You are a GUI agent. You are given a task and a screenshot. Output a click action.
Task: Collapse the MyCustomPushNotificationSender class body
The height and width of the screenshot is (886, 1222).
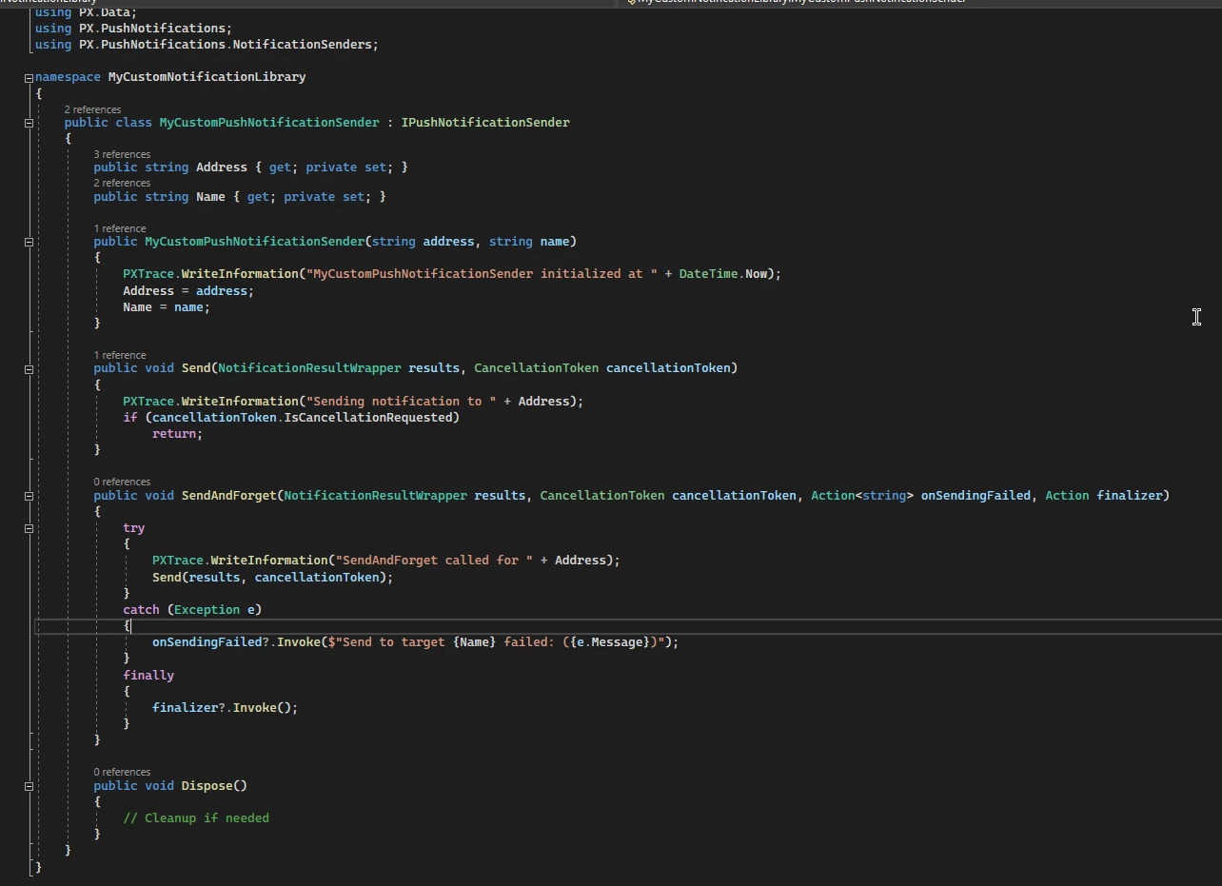(29, 123)
